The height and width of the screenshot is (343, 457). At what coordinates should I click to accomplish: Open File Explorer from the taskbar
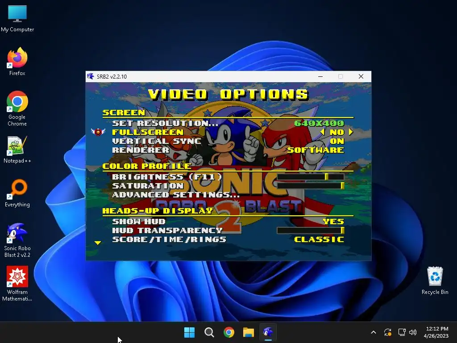[x=249, y=332]
